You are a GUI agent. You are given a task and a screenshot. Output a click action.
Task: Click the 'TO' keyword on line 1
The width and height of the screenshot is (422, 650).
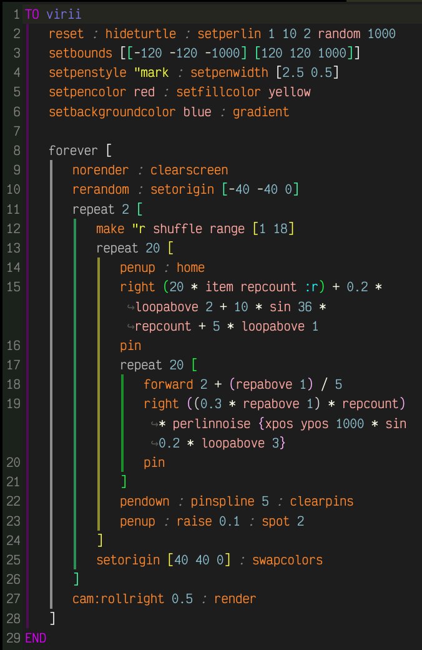32,14
